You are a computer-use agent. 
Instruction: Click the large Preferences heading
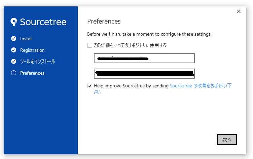[104, 22]
